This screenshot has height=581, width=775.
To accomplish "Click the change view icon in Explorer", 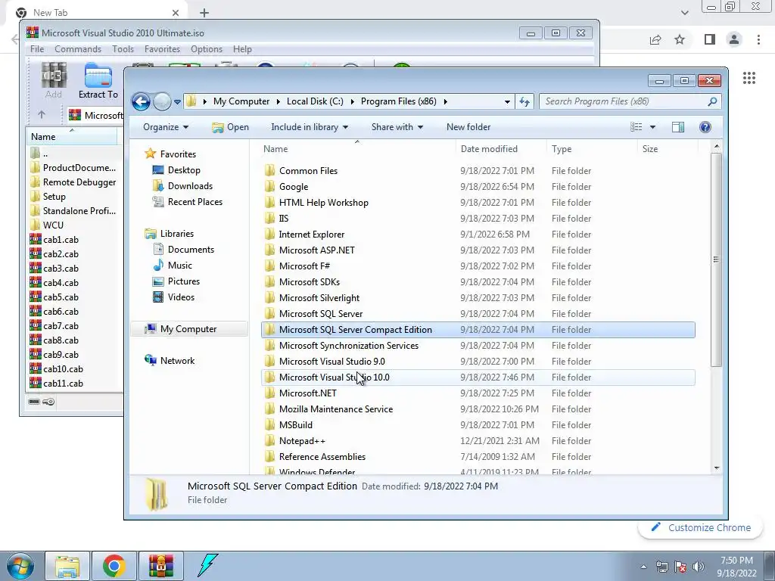I will coord(636,127).
